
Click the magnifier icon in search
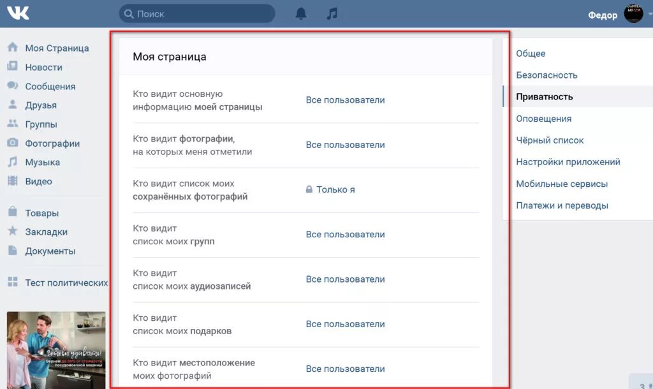[x=129, y=14]
